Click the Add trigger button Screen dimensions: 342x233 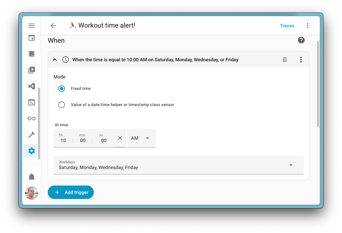71,192
